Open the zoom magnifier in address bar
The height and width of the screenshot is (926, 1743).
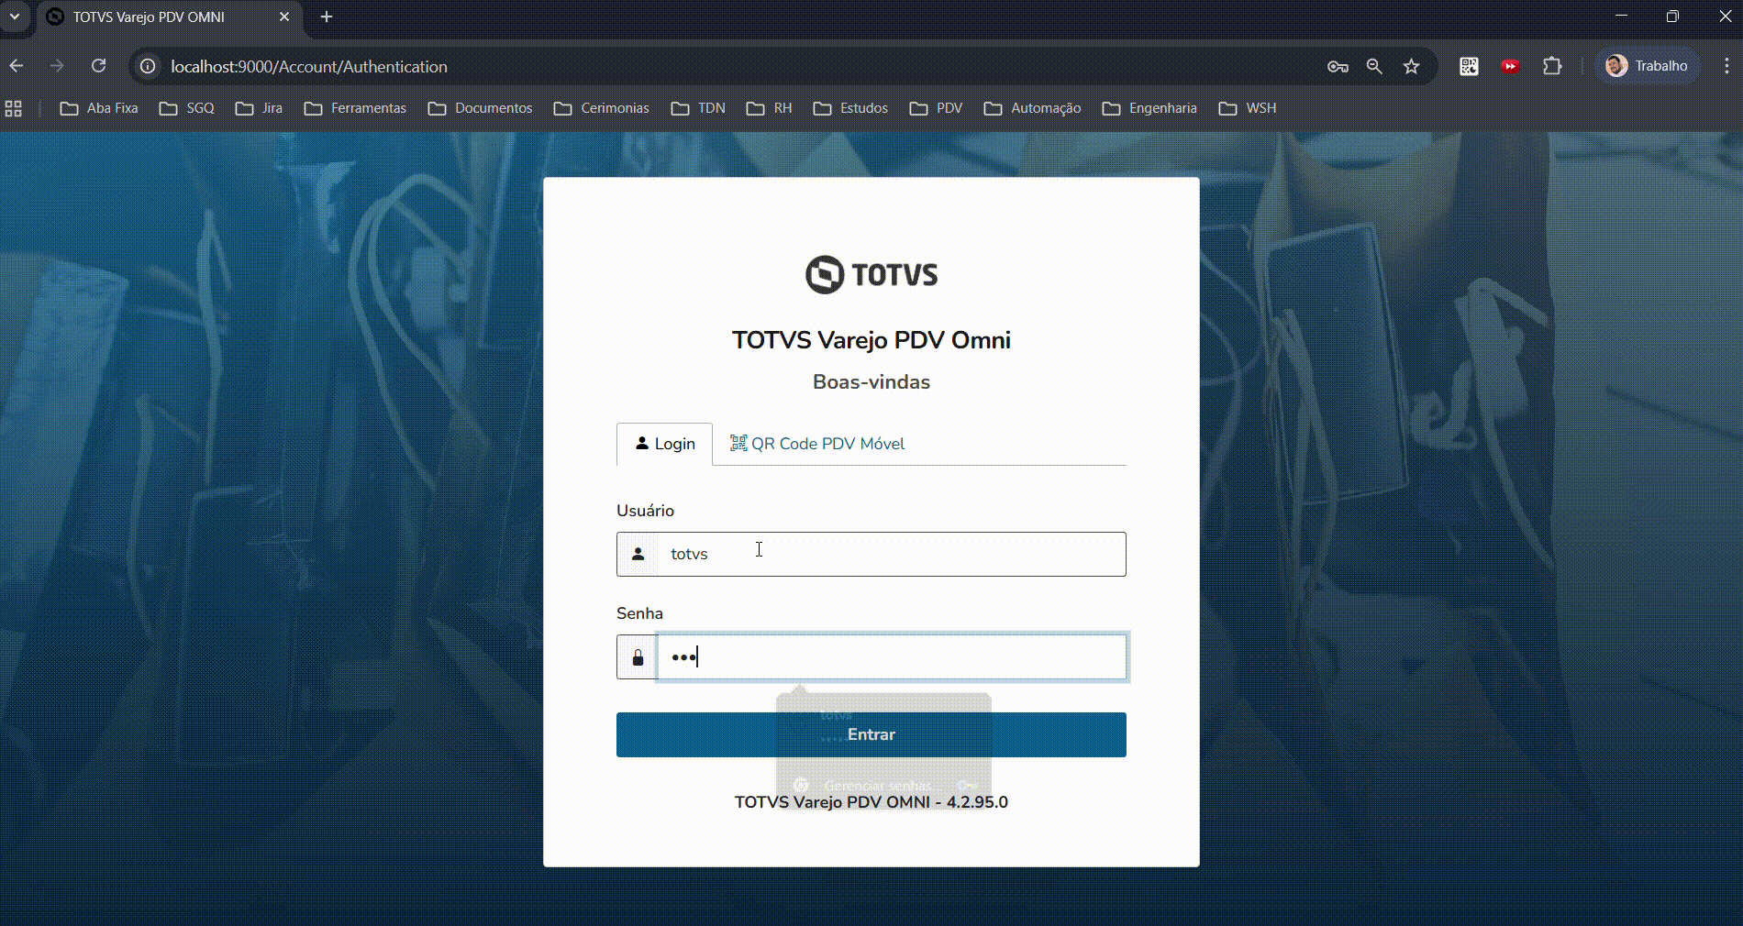tap(1374, 66)
